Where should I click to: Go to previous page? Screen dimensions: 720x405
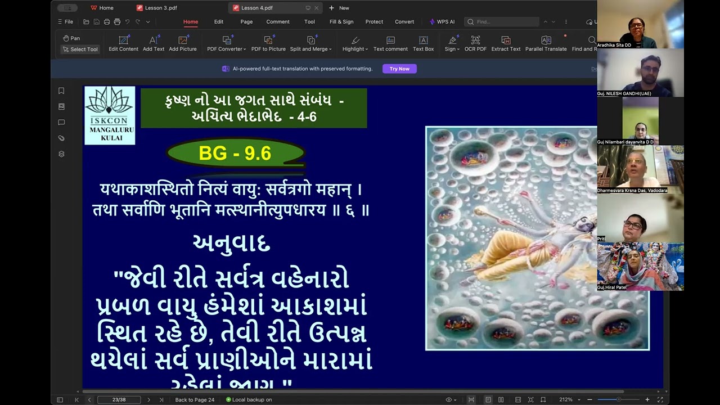(x=89, y=399)
